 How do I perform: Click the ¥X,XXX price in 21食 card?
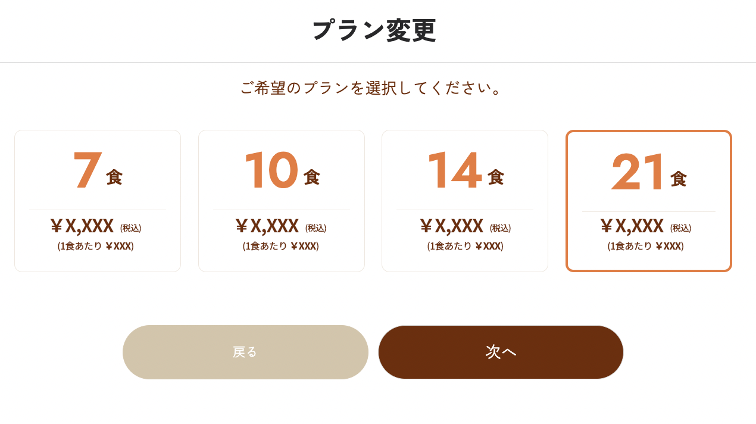[632, 226]
